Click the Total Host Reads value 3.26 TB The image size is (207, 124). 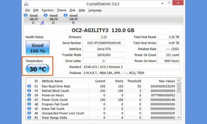point(169,37)
